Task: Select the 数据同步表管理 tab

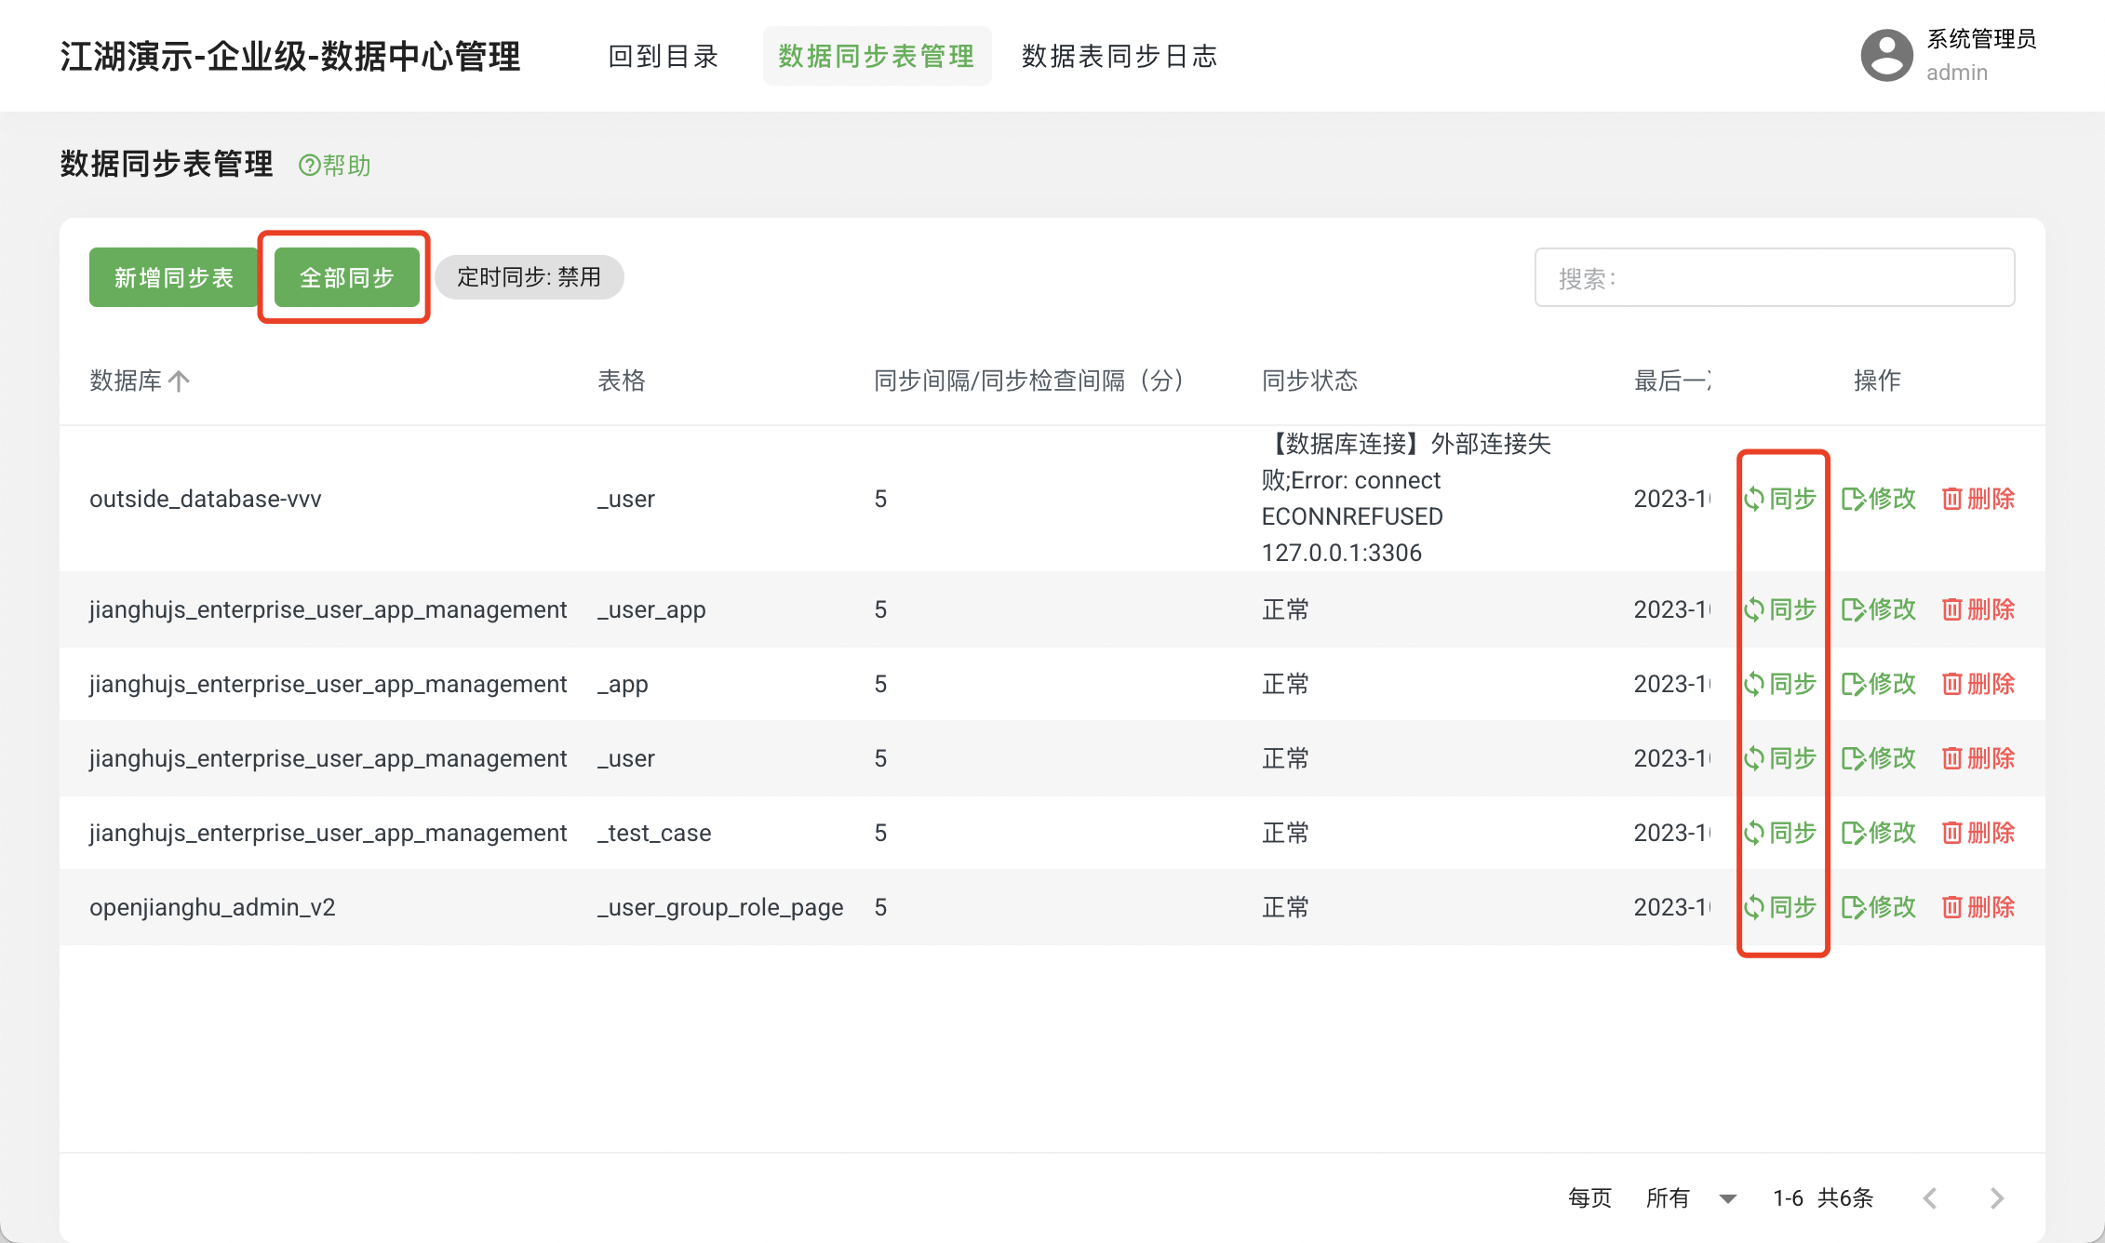Action: [x=877, y=56]
